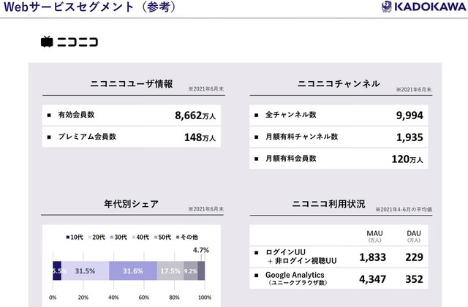The width and height of the screenshot is (468, 307).
Task: Click the DAU value '229'
Action: point(414,257)
